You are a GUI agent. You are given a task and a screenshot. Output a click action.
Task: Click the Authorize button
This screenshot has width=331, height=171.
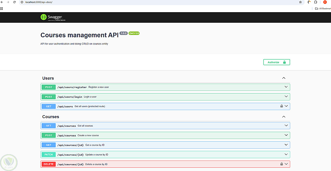tap(276, 62)
